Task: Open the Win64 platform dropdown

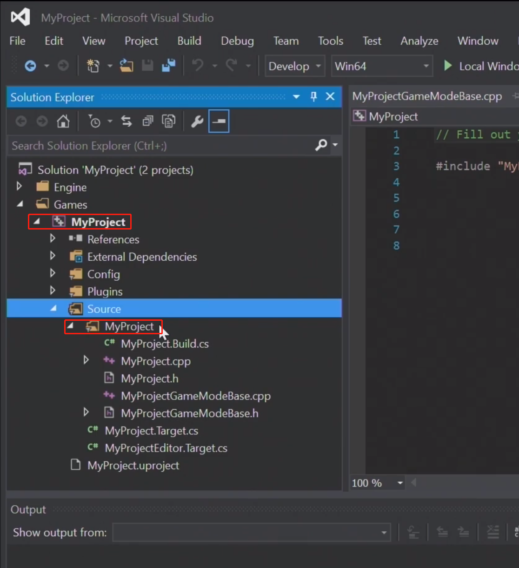Action: [x=382, y=66]
